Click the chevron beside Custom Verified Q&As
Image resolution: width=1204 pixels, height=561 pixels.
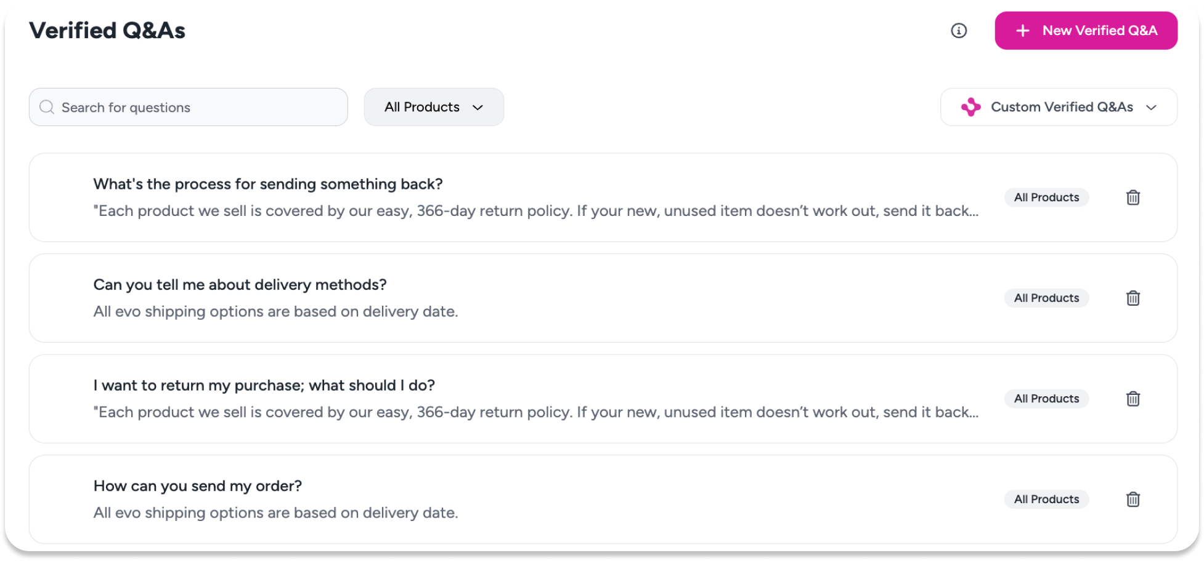pyautogui.click(x=1151, y=108)
